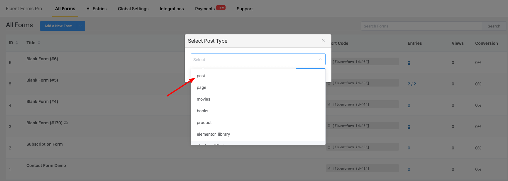Select 'movies' in the post type list
This screenshot has width=508, height=181.
[203, 99]
